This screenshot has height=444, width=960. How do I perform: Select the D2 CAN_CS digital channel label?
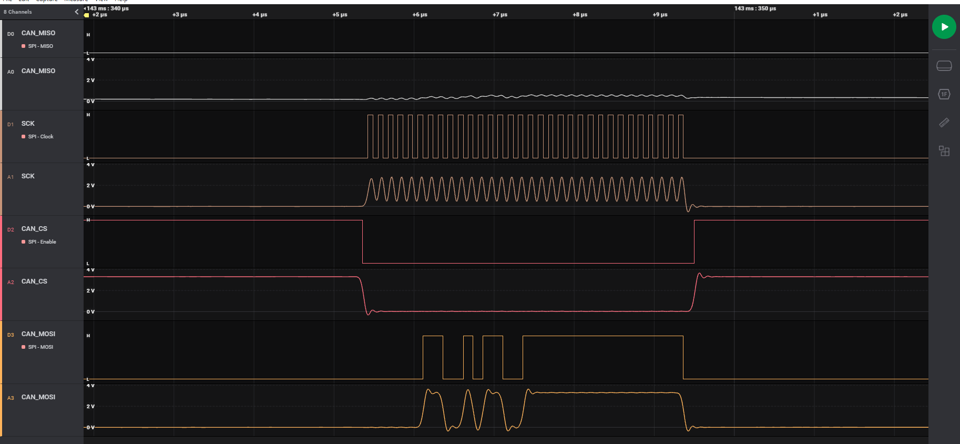click(34, 229)
